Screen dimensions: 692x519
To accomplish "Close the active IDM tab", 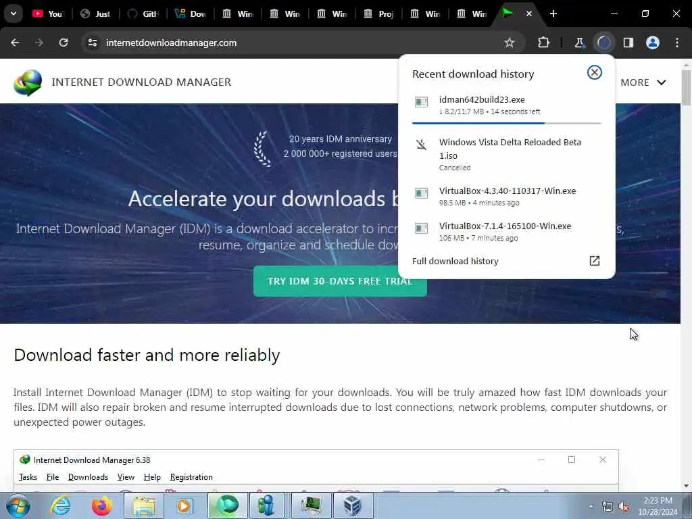I will (528, 14).
